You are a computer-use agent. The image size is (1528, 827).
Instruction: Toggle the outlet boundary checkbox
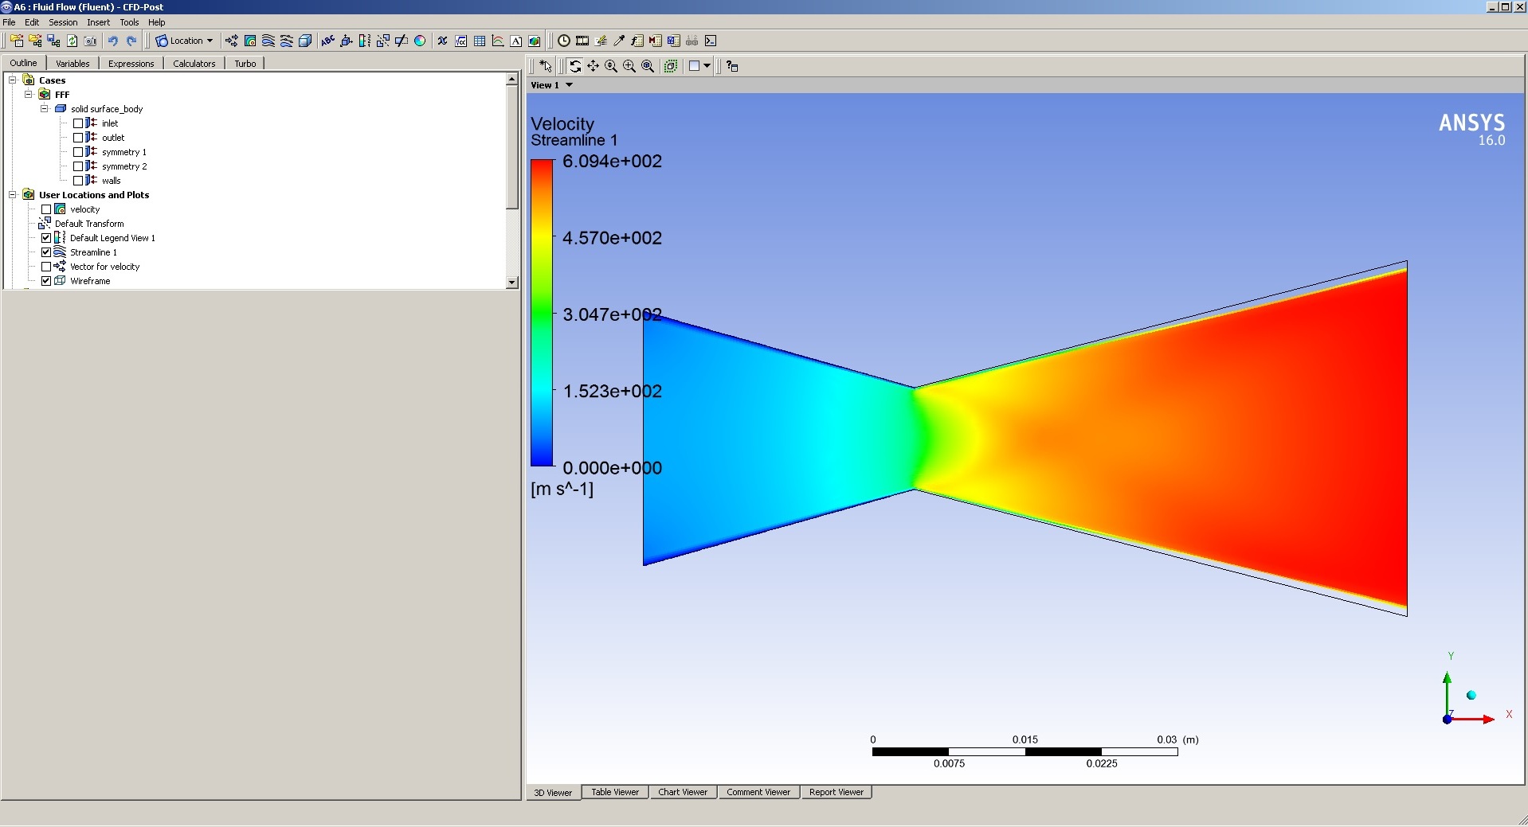tap(78, 138)
